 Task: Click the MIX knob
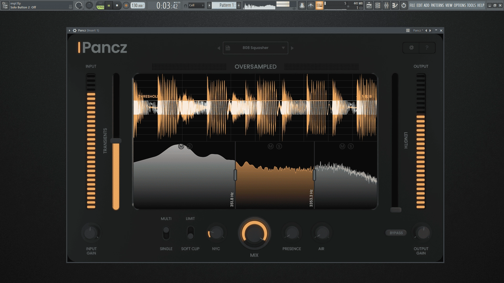(254, 233)
